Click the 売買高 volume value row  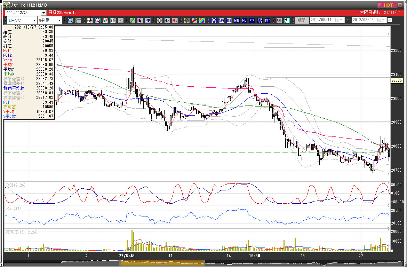tap(28, 107)
